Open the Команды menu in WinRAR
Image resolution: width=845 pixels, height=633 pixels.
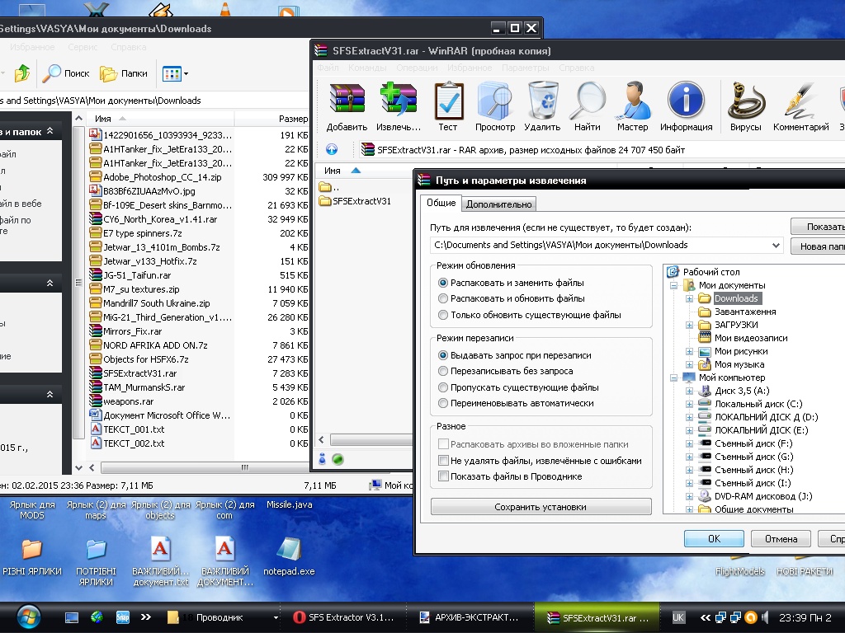click(x=367, y=68)
